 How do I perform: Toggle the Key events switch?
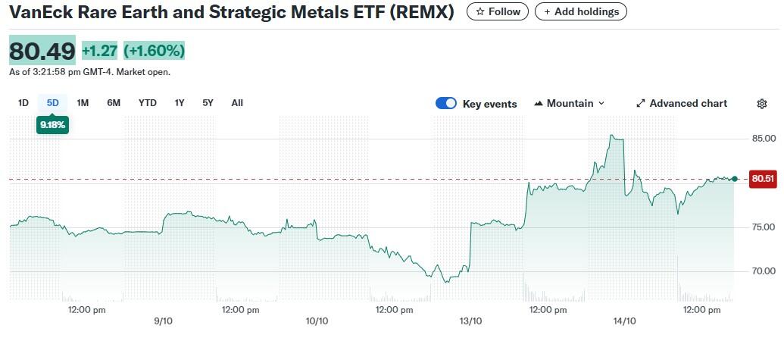446,104
